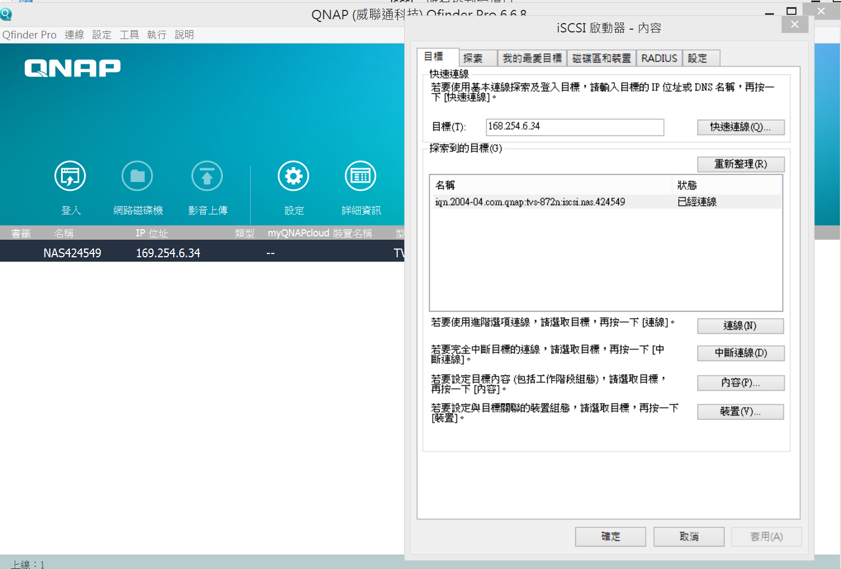This screenshot has height=569, width=841.
Task: Maximize the Qfinder Pro window
Action: [x=791, y=11]
